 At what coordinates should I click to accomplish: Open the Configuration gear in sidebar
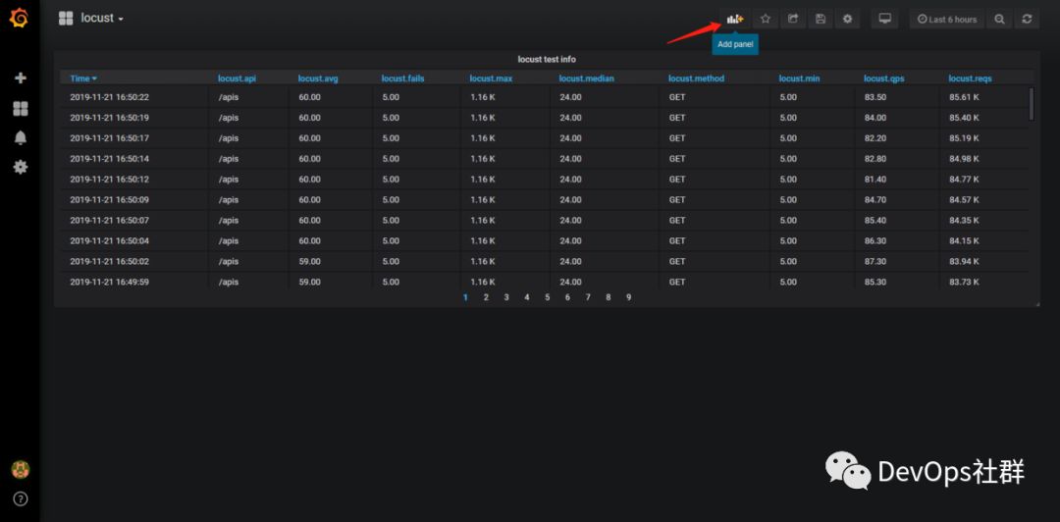(x=21, y=167)
